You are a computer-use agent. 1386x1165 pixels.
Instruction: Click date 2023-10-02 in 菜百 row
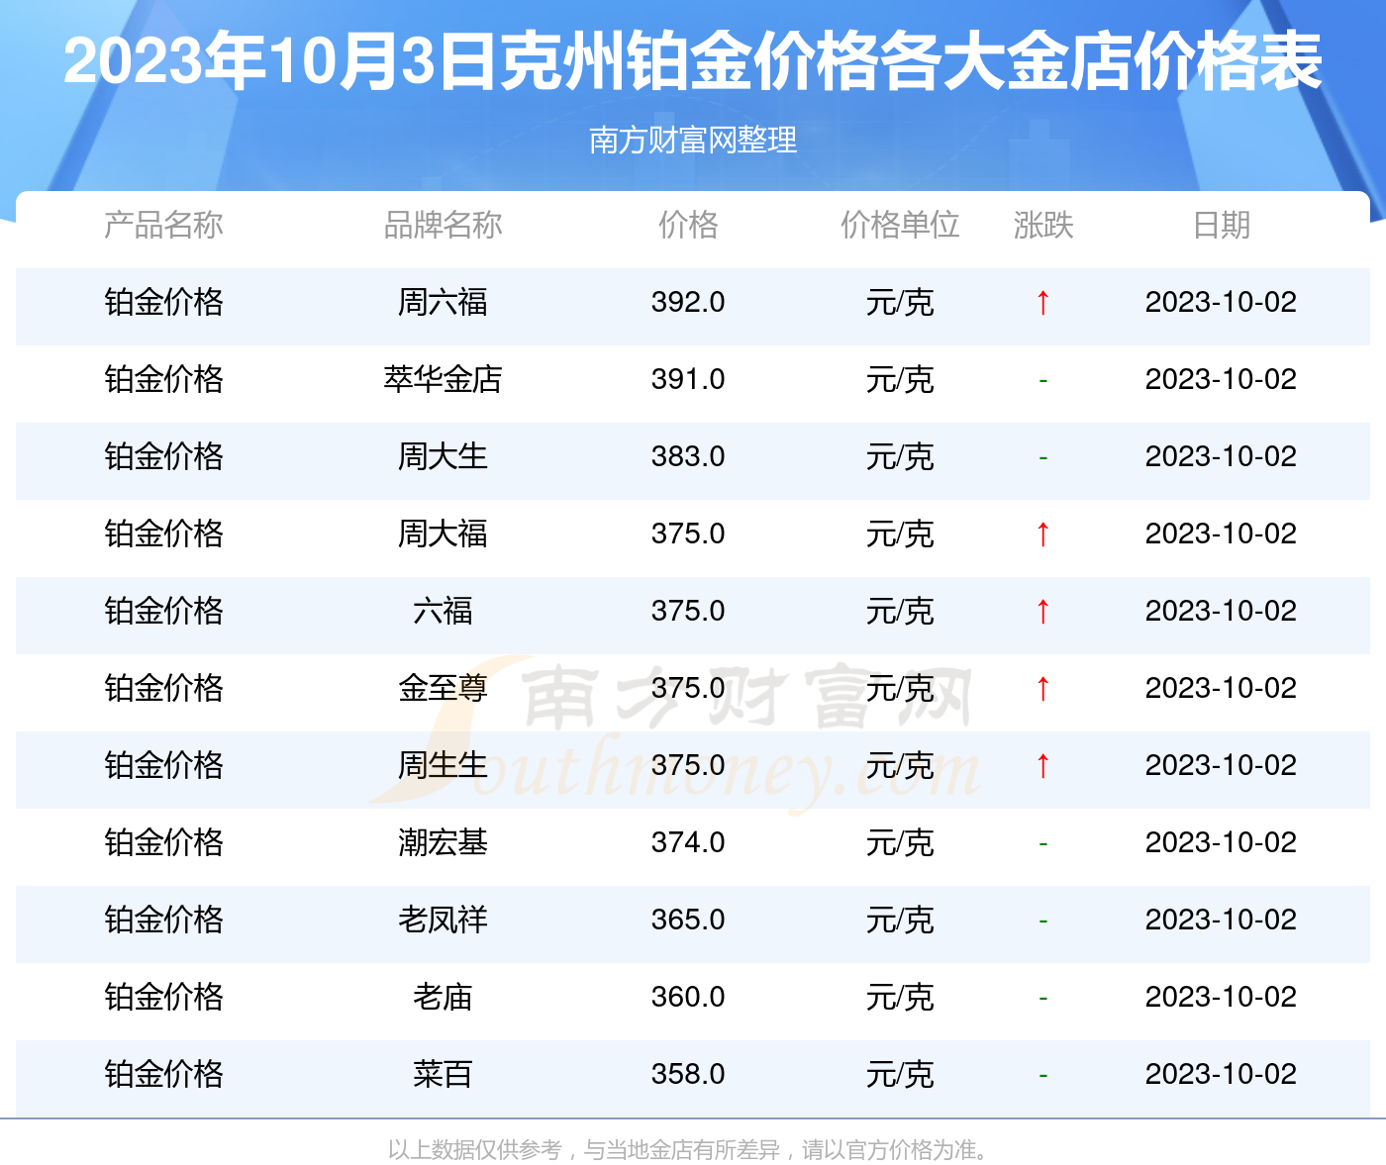(x=1221, y=1075)
